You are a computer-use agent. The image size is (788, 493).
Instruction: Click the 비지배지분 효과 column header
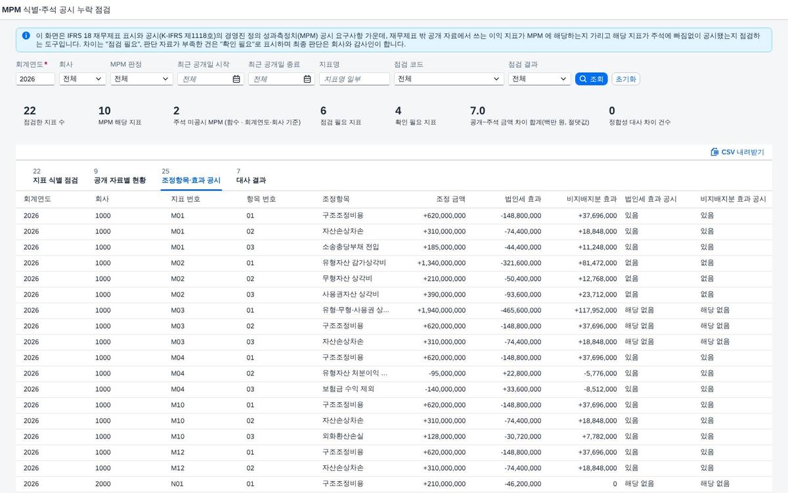point(592,199)
